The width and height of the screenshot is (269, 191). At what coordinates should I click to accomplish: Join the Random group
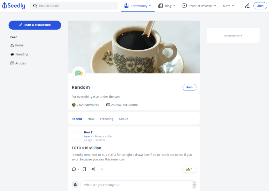[189, 87]
